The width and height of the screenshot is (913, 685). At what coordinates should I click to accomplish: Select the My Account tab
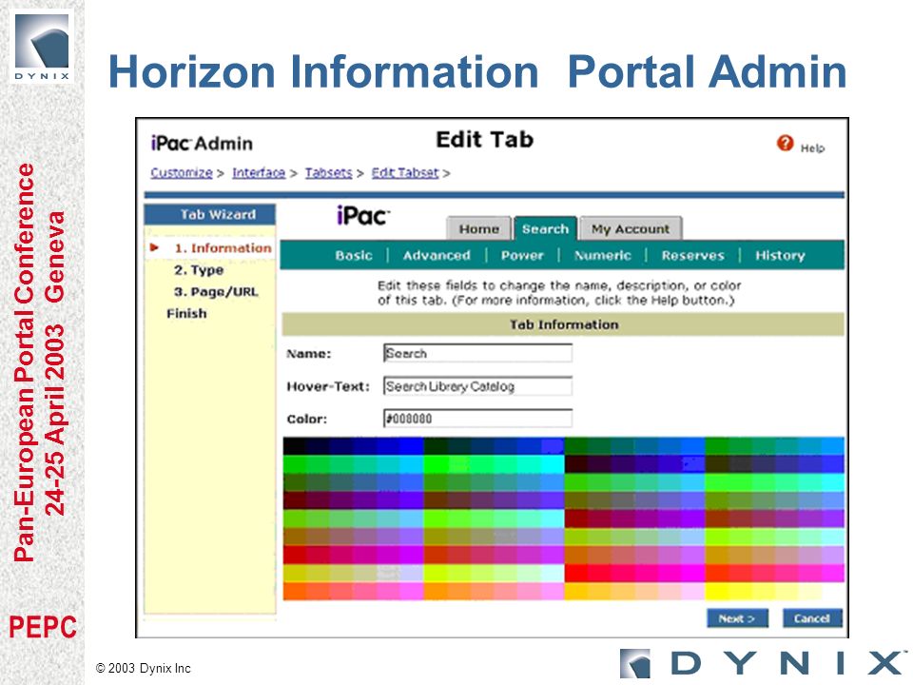[x=631, y=229]
